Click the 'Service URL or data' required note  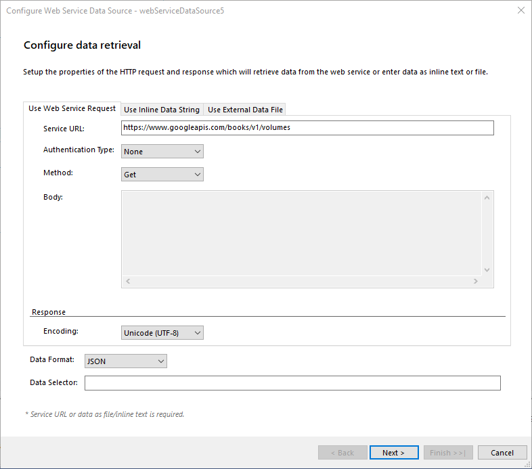point(105,414)
